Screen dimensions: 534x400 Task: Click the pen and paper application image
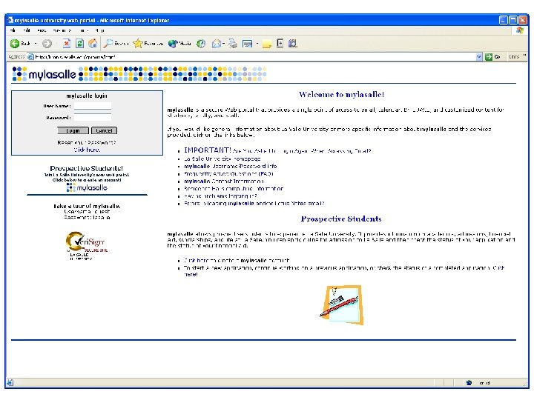[342, 304]
